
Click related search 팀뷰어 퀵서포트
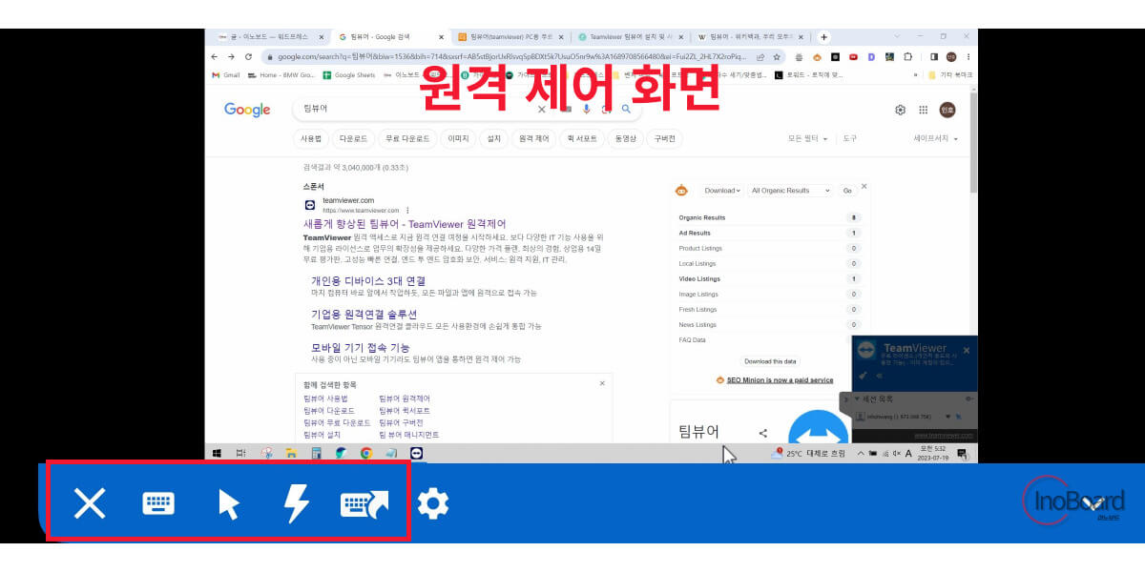(x=405, y=410)
